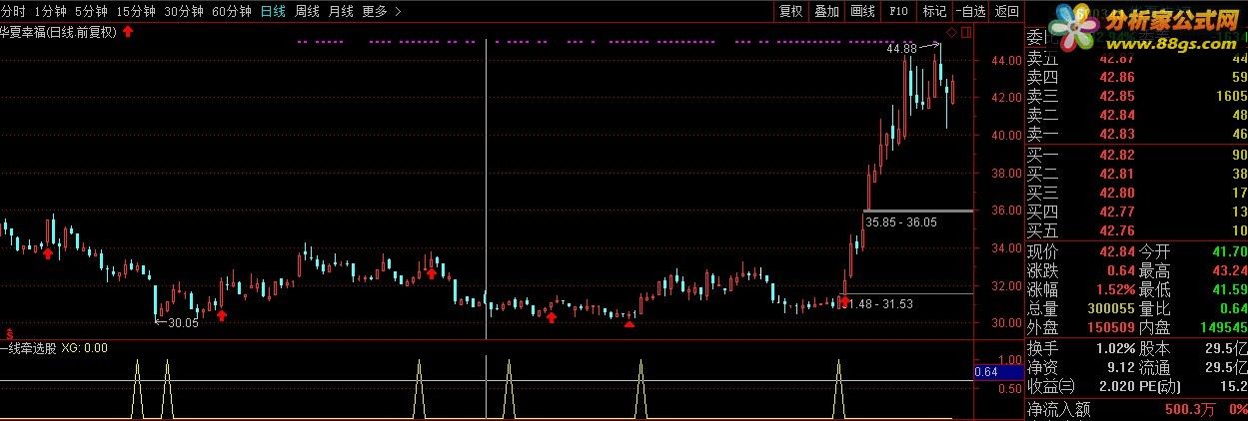The width and height of the screenshot is (1248, 421).
Task: Click the $ symbol above the indicator pane
Action: coord(9,333)
